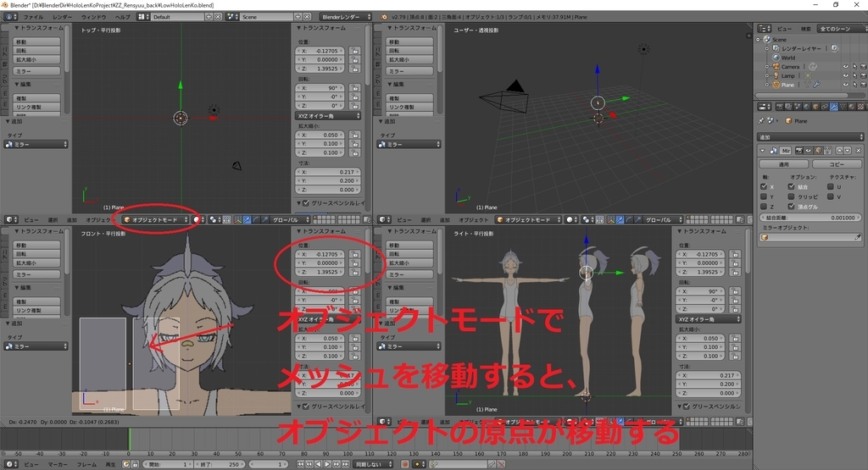The height and width of the screenshot is (470, 868).
Task: Jump to the end frame in the timeline
Action: point(346,464)
